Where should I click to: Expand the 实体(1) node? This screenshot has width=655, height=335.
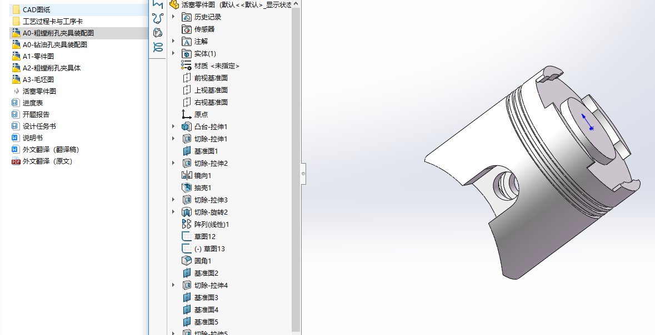[174, 53]
